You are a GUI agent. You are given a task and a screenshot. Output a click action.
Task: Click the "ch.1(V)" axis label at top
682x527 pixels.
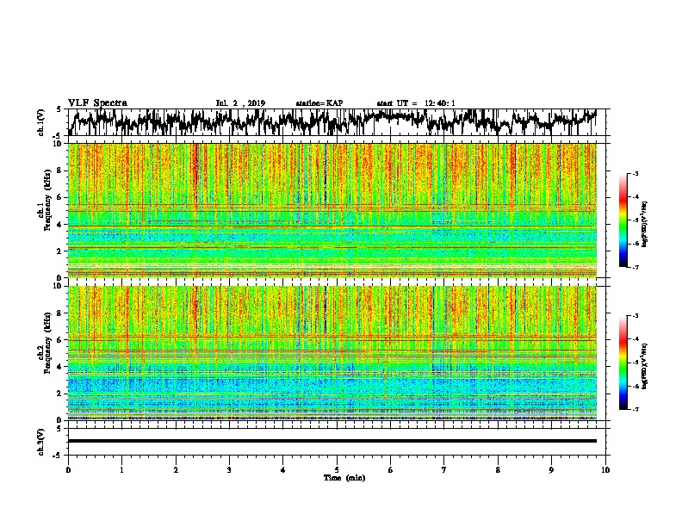coord(41,122)
